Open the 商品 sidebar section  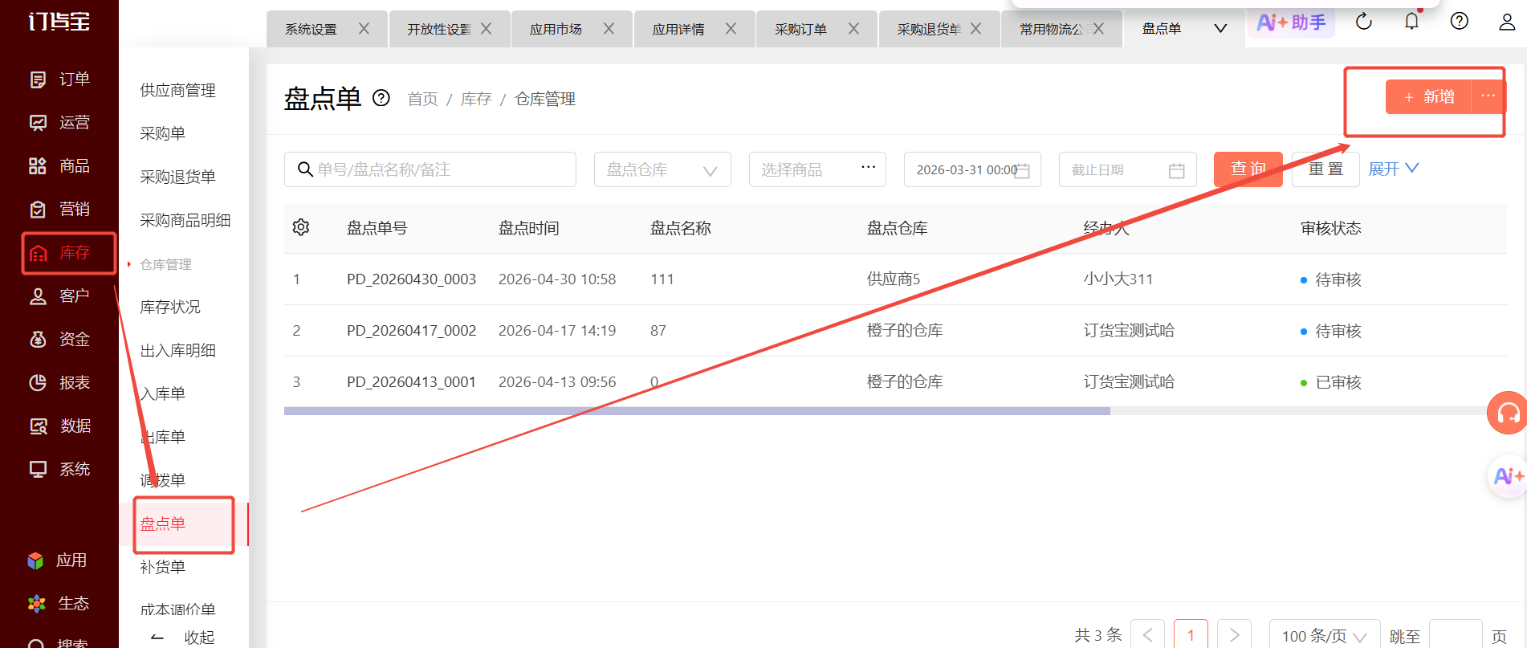59,166
